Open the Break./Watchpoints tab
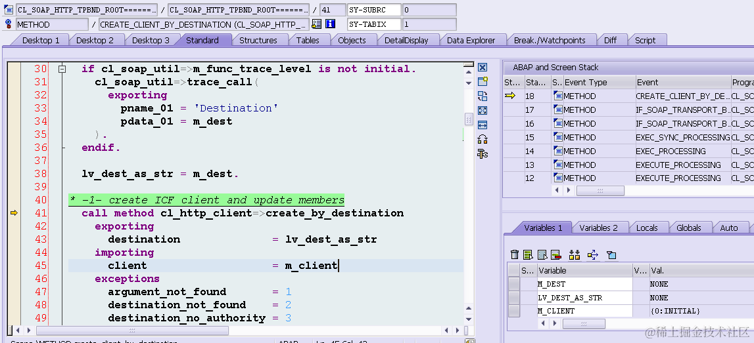 coord(550,40)
